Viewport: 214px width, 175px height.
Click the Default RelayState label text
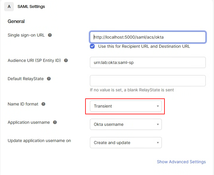(26, 79)
